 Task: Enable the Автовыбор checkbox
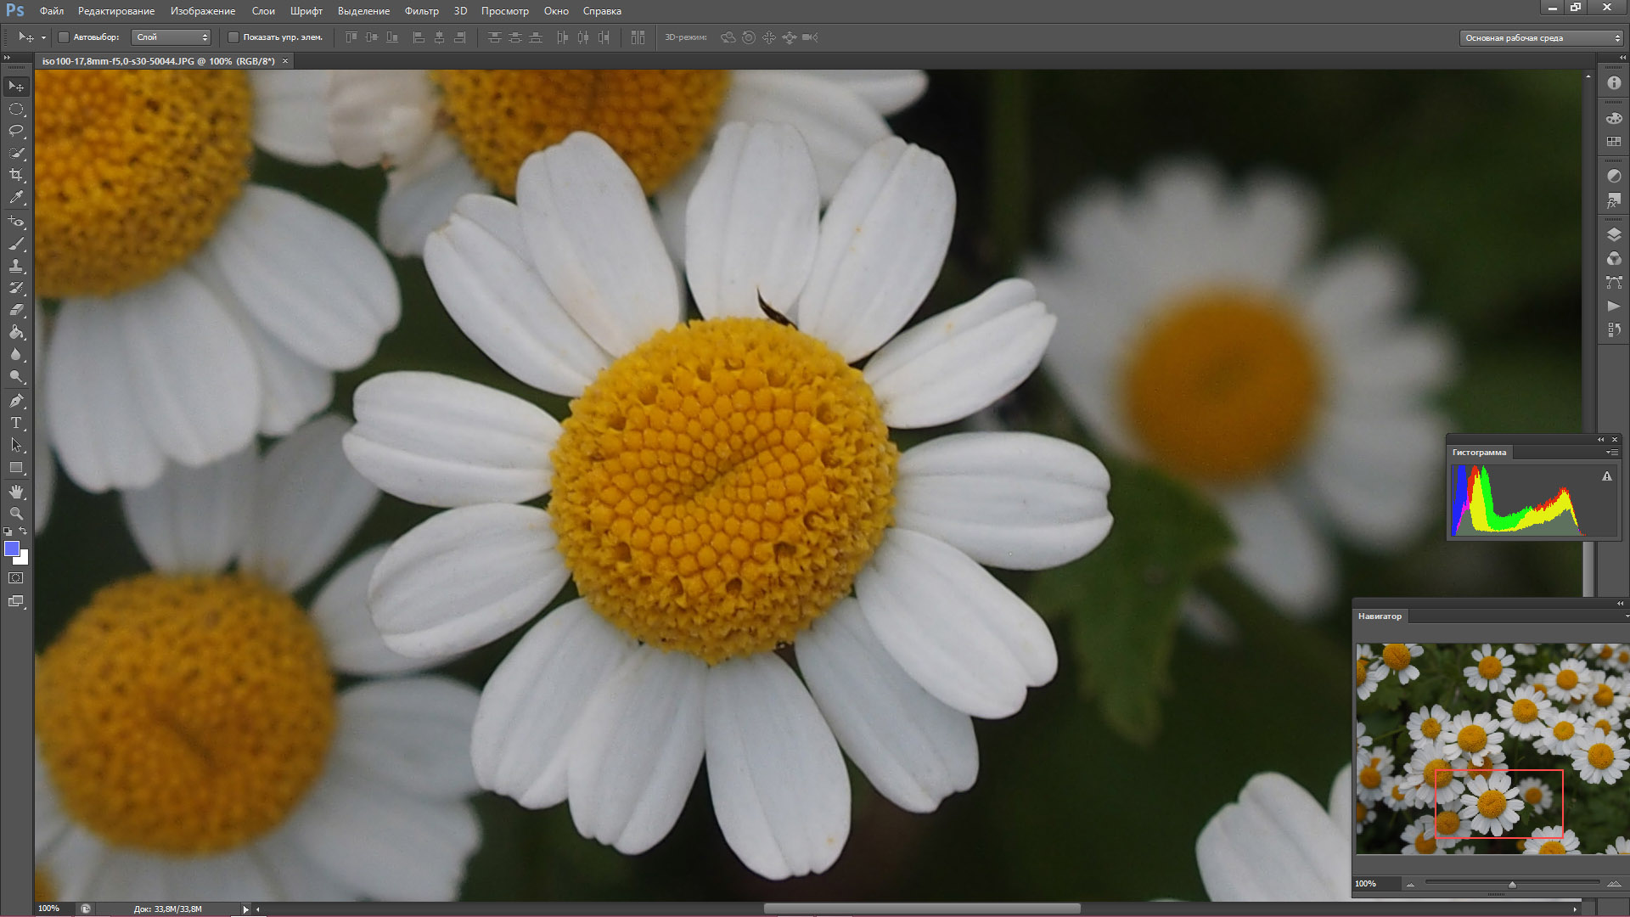coord(64,37)
